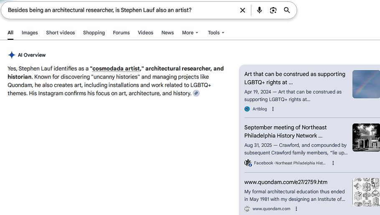
Task: Click the underlined cosmodada artist term
Action: click(x=116, y=68)
